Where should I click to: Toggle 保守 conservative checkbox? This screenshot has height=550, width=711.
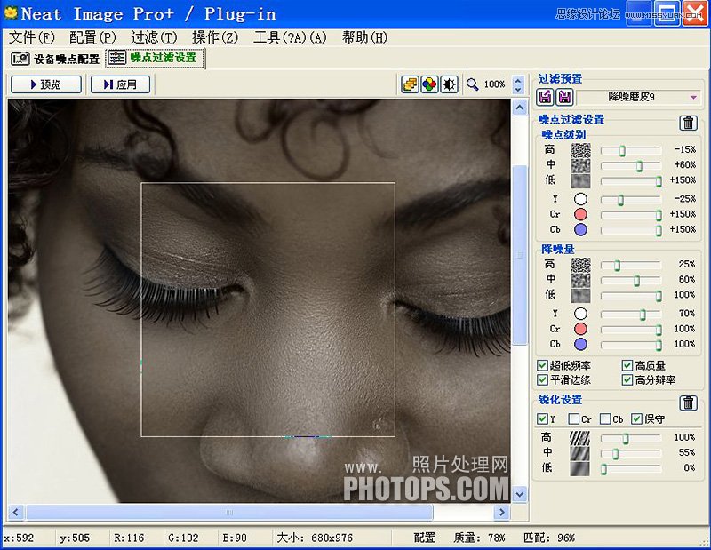[x=636, y=419]
